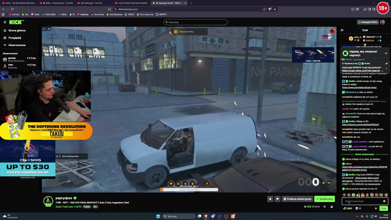Expand the gift leaderboard below skier_0

[365, 45]
